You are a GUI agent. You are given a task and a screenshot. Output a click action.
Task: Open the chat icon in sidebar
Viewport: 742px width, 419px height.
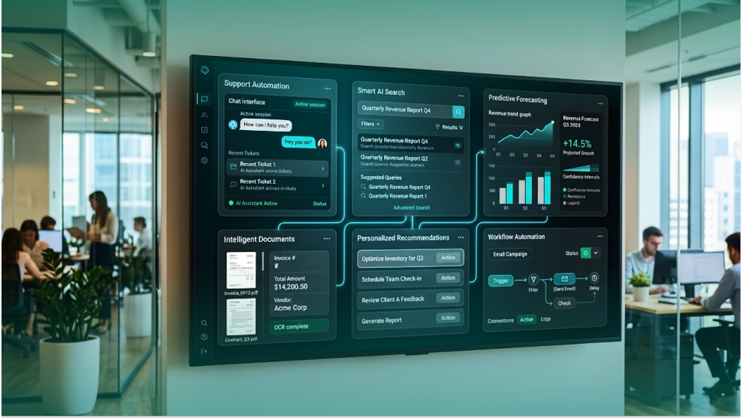click(x=204, y=99)
